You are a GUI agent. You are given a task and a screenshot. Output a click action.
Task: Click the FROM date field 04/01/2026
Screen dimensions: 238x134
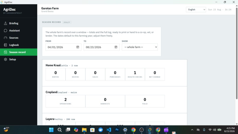tap(63, 47)
